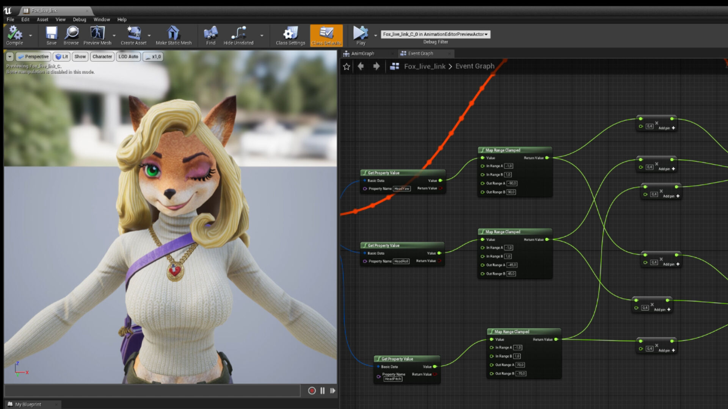Open Class Defaults panel

326,36
